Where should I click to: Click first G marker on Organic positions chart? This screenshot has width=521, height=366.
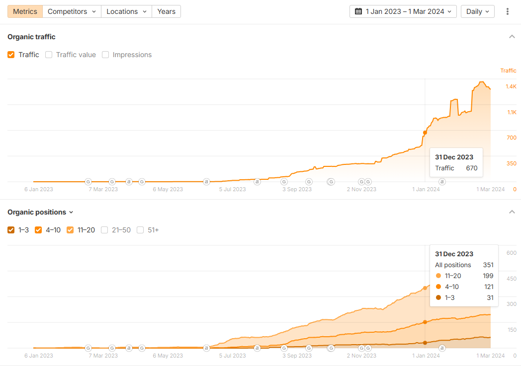point(88,348)
